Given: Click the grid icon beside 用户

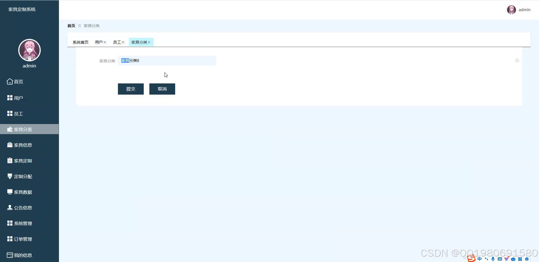Looking at the screenshot, I should (x=10, y=98).
